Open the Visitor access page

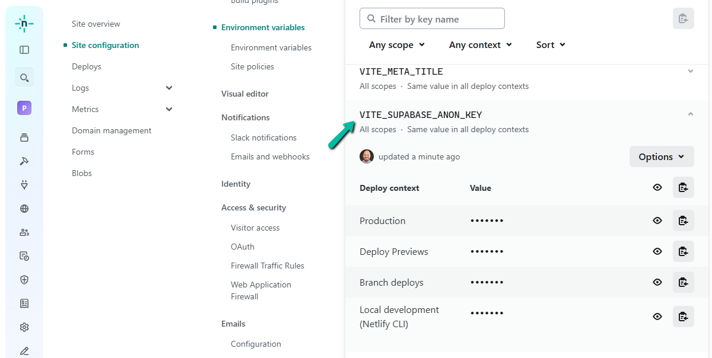pyautogui.click(x=255, y=227)
